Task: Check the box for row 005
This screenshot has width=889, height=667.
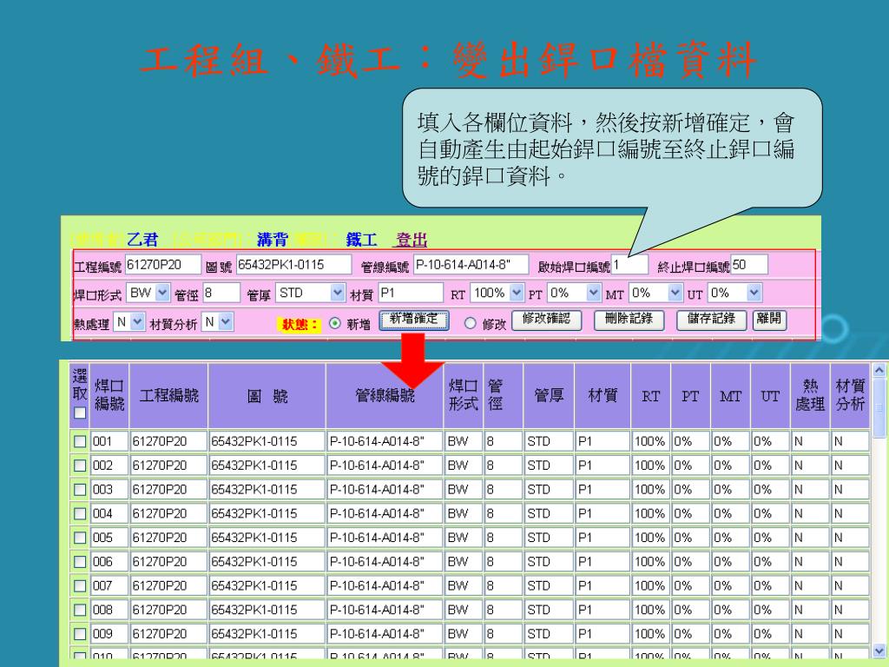Action: point(80,538)
